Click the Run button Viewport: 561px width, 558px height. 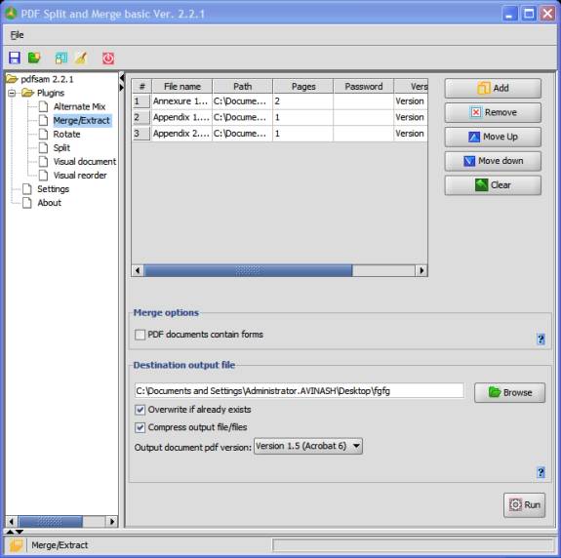pos(524,504)
